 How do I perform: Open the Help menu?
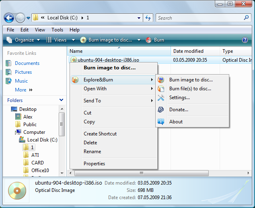click(74, 30)
